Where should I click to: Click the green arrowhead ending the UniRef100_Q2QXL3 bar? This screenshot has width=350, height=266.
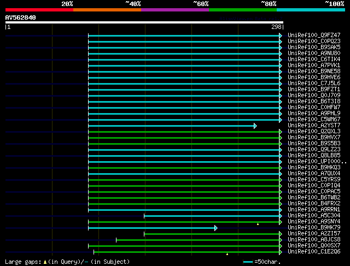tap(281, 132)
